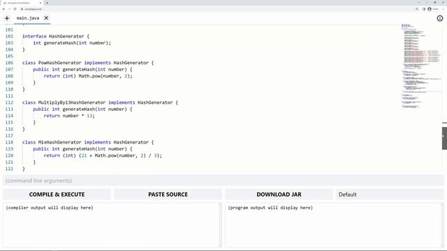
Task: Add a new file with the plus icon
Action: (x=7, y=18)
